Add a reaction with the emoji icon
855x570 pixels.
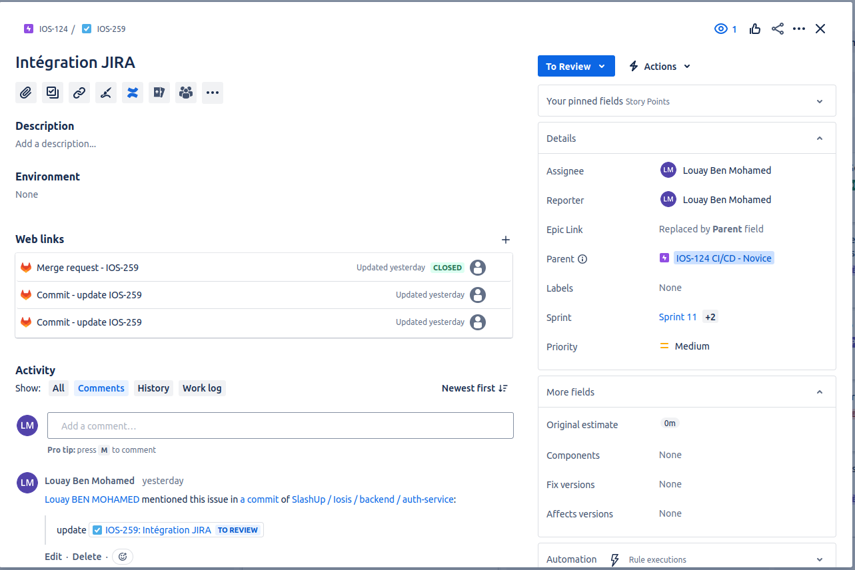[x=122, y=556]
